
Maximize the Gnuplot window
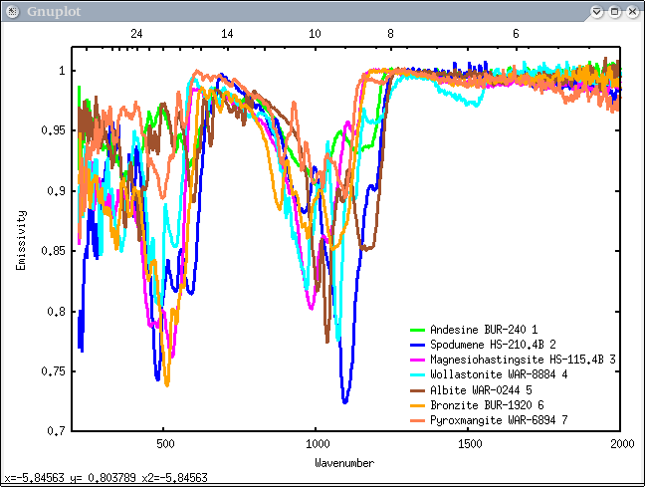pyautogui.click(x=614, y=12)
